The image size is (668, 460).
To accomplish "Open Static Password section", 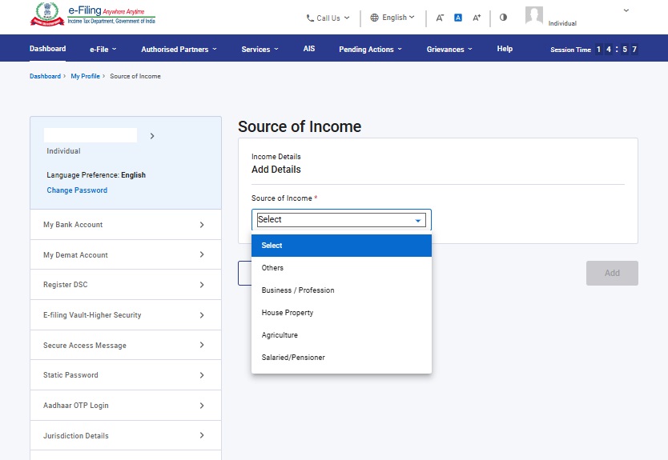I will (x=126, y=375).
